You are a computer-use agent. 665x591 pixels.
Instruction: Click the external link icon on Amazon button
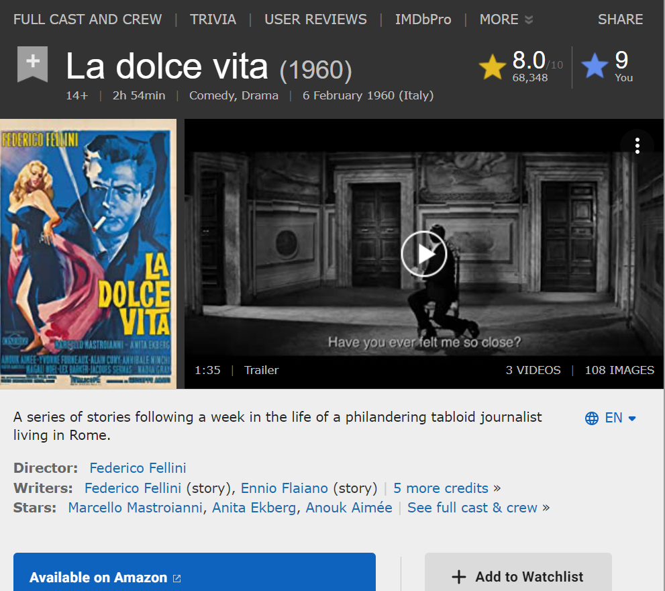coord(177,578)
